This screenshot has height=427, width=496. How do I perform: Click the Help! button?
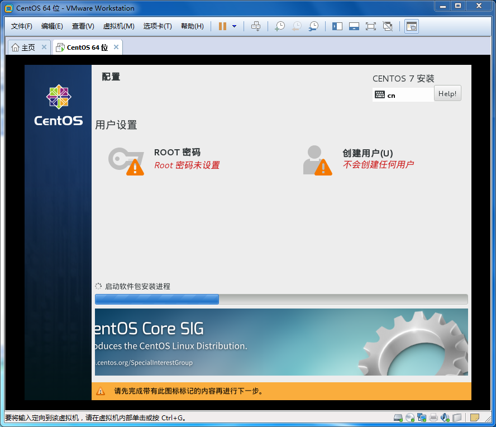coord(447,94)
